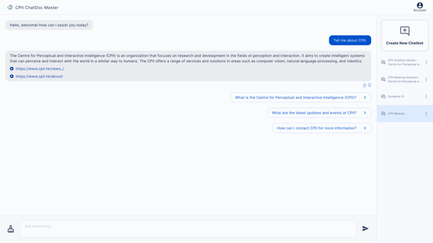433x243 pixels.
Task: Send message with paper plane icon
Action: click(x=365, y=229)
